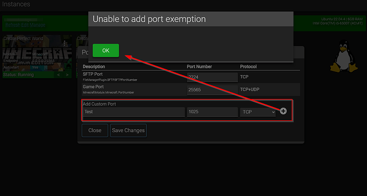Click the Manage link
Viewport: 367px width, 196px height.
click(x=37, y=25)
